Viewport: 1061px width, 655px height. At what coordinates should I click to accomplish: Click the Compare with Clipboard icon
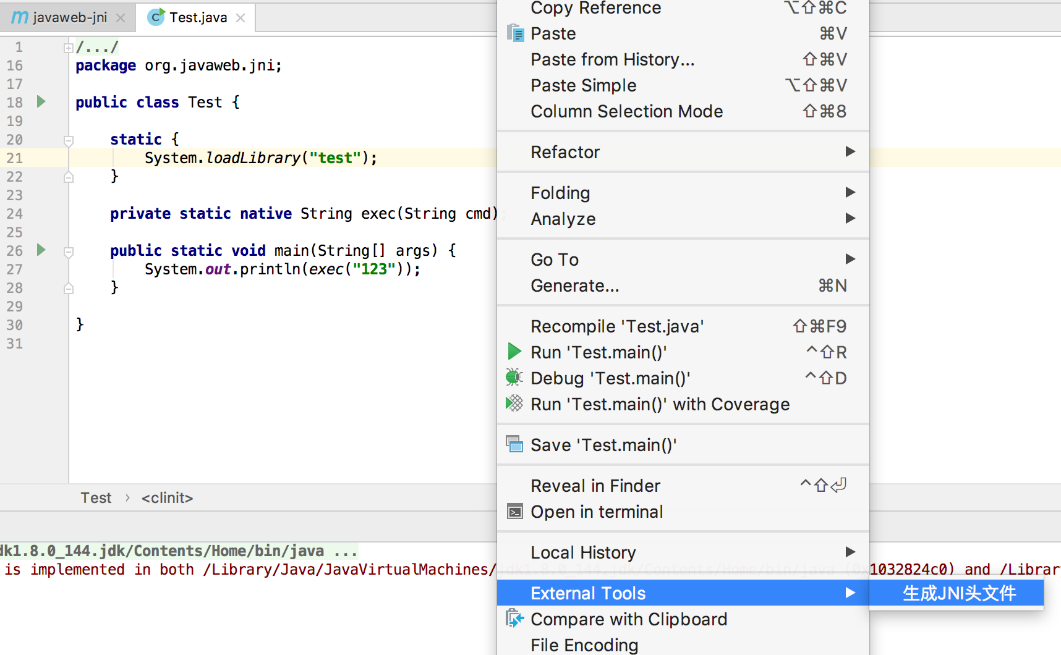tap(514, 618)
